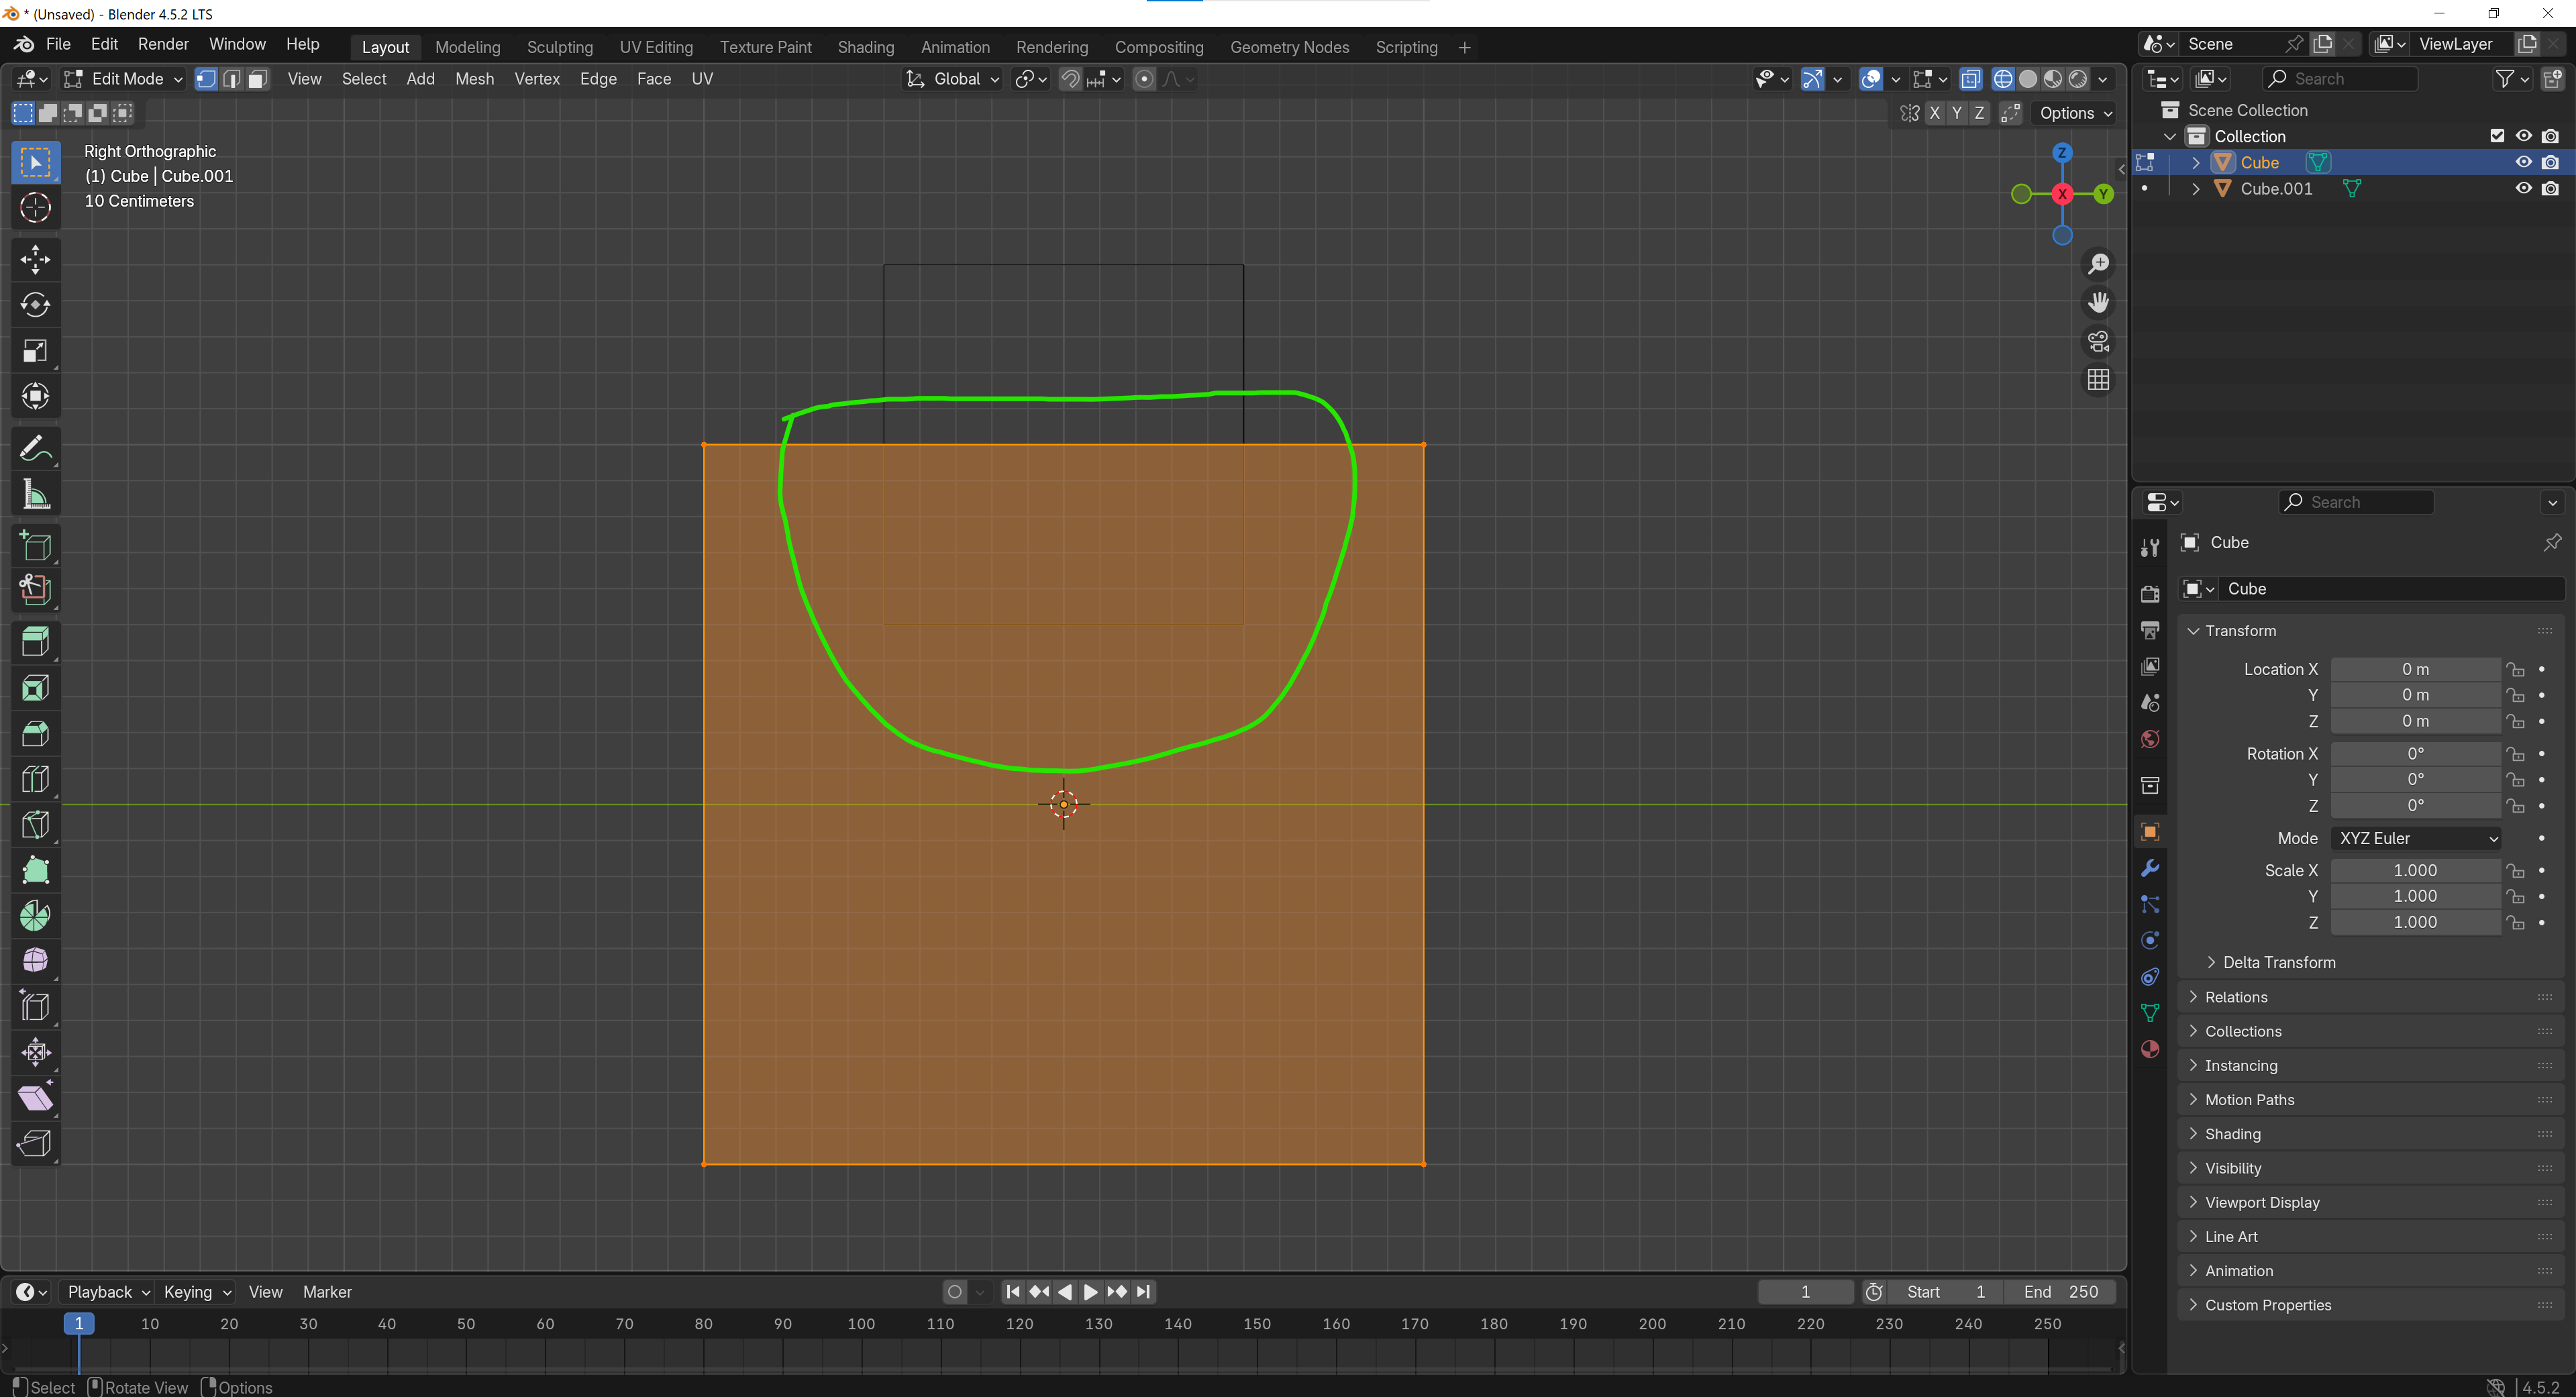Enable edge select mode
The image size is (2576, 1397).
click(x=231, y=79)
